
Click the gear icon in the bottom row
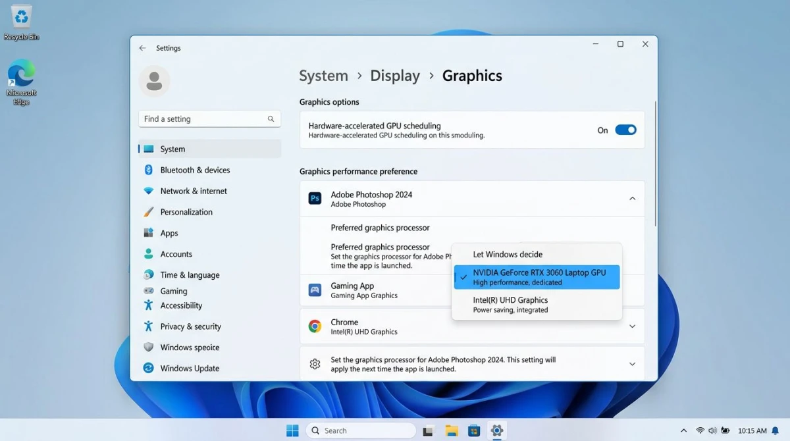tap(315, 364)
